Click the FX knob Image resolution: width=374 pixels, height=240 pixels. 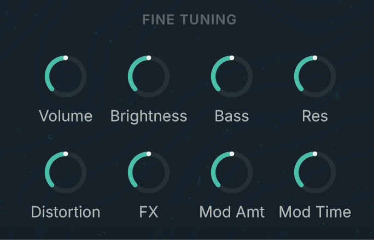pyautogui.click(x=149, y=173)
